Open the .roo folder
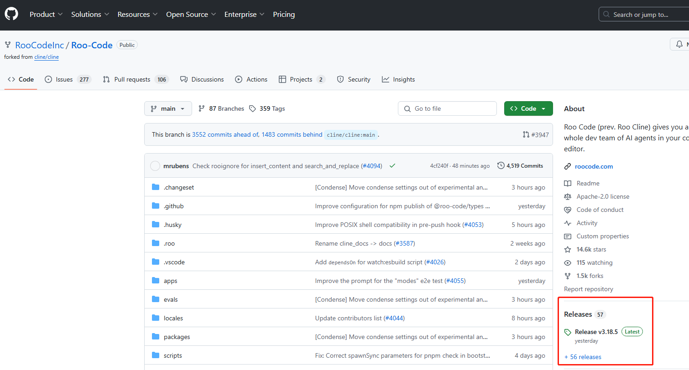689x370 pixels. 169,243
